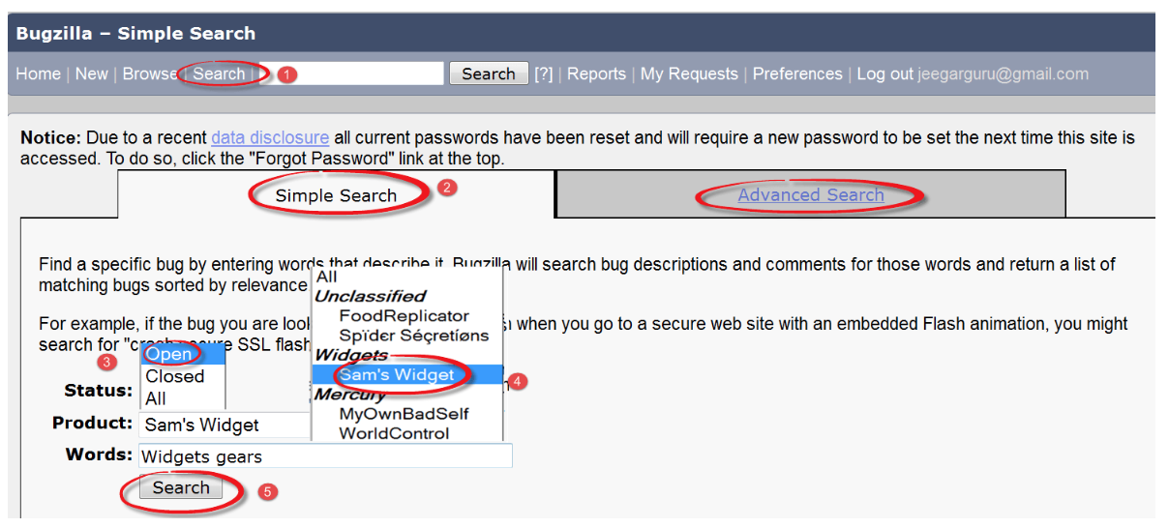Viewport: 1169px width, 528px height.
Task: Go to the Browse link
Action: click(149, 74)
